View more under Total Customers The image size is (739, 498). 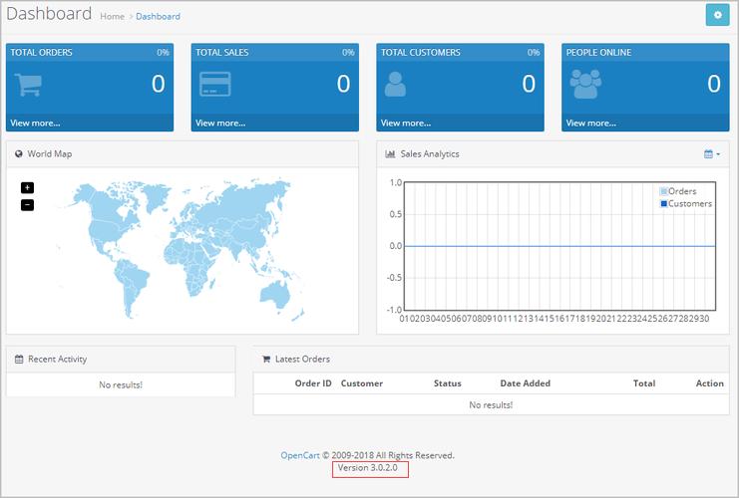coord(406,124)
